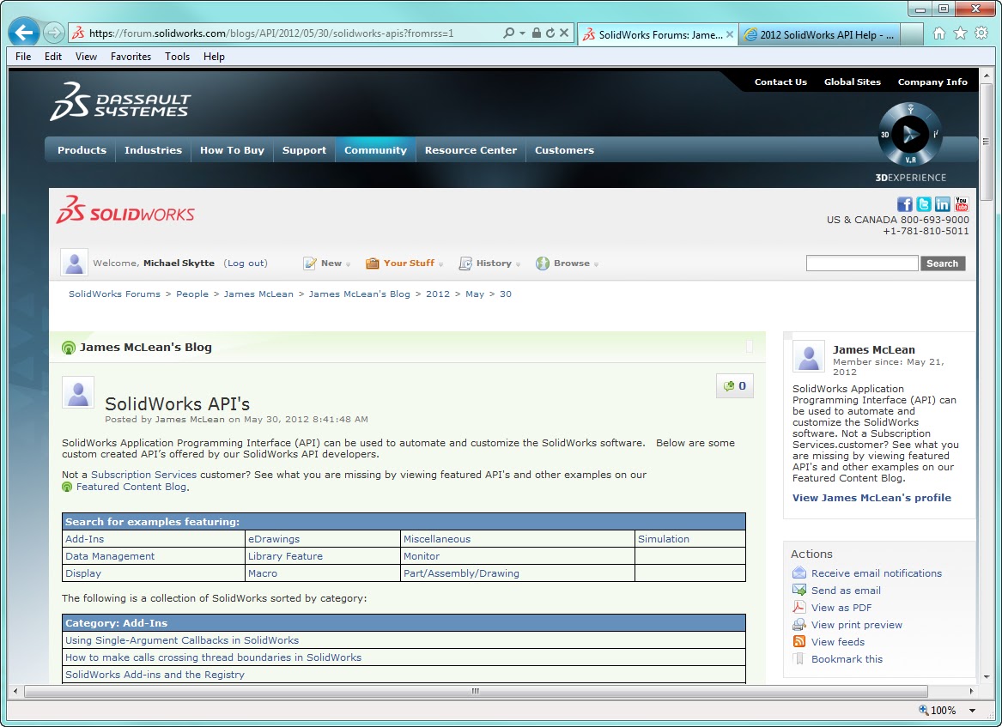Open the Part/Assembly/Drawing category link
The width and height of the screenshot is (1002, 727).
461,573
